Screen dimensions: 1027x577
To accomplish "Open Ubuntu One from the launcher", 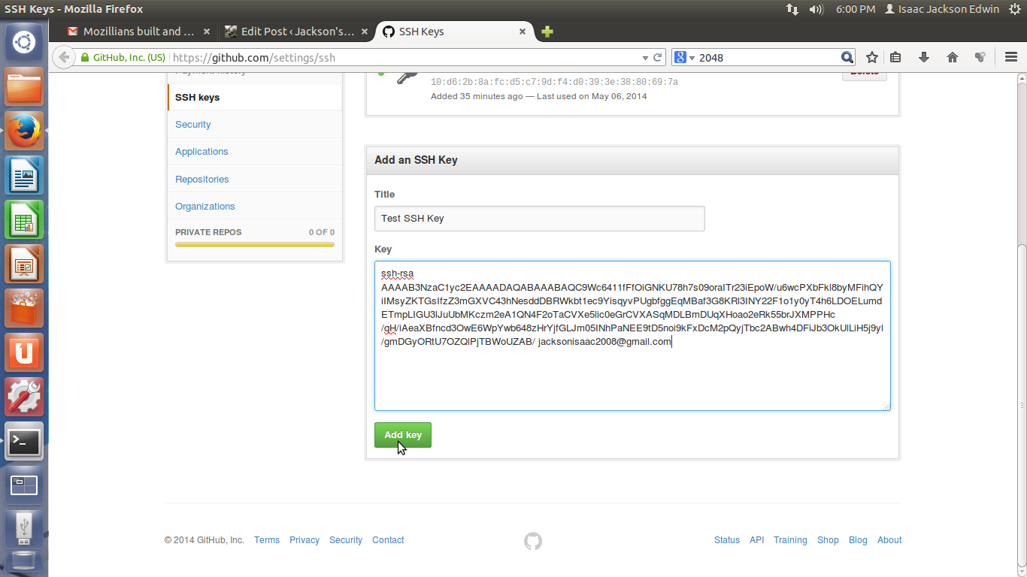I will click(x=24, y=352).
